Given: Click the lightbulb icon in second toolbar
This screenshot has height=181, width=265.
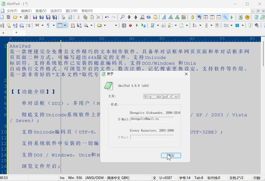Looking at the screenshot, I should click(x=8, y=25).
